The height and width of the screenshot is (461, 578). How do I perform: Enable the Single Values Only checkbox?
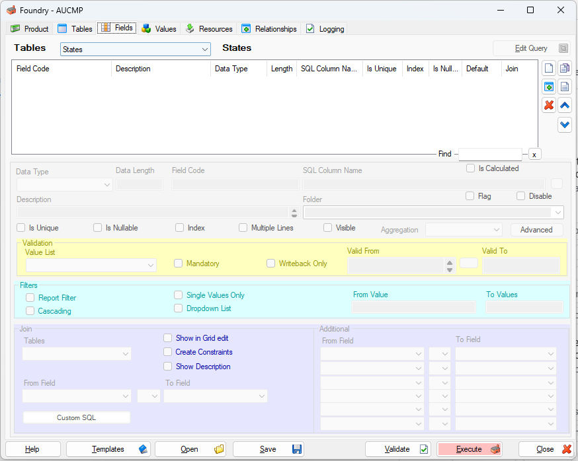click(178, 295)
